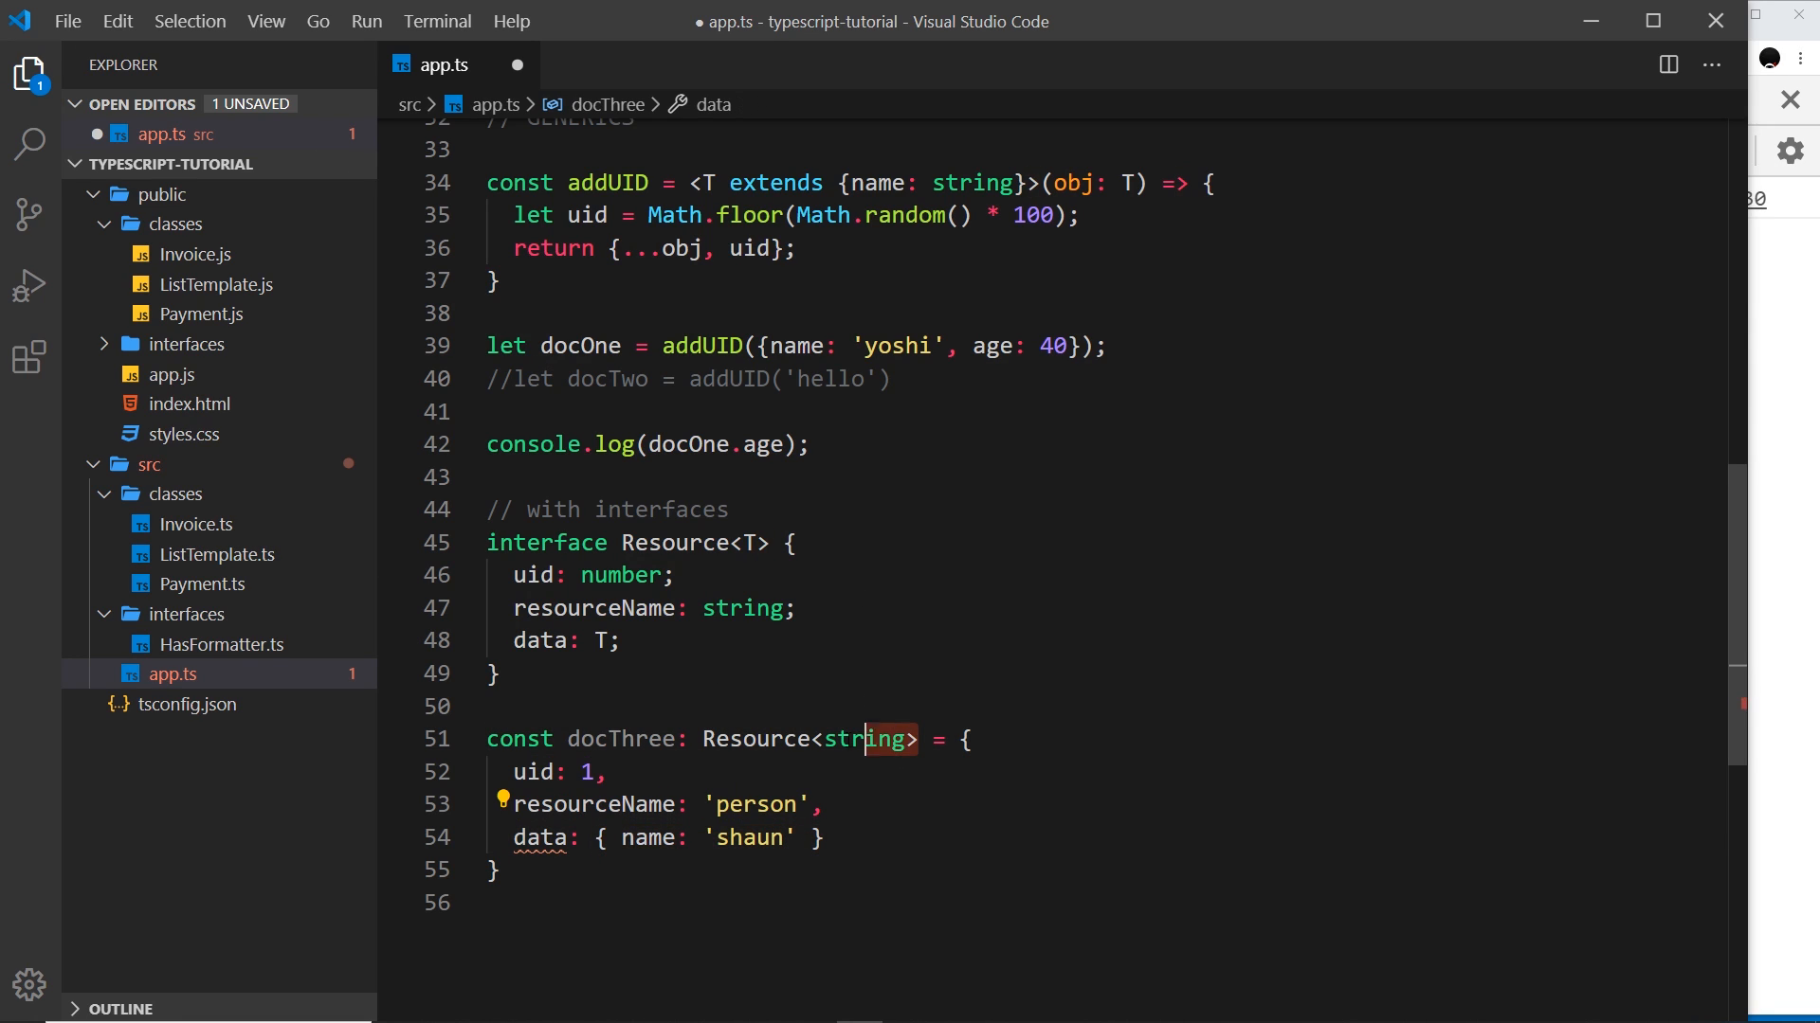Click the docThree breadcrumb
The image size is (1820, 1023).
608,104
